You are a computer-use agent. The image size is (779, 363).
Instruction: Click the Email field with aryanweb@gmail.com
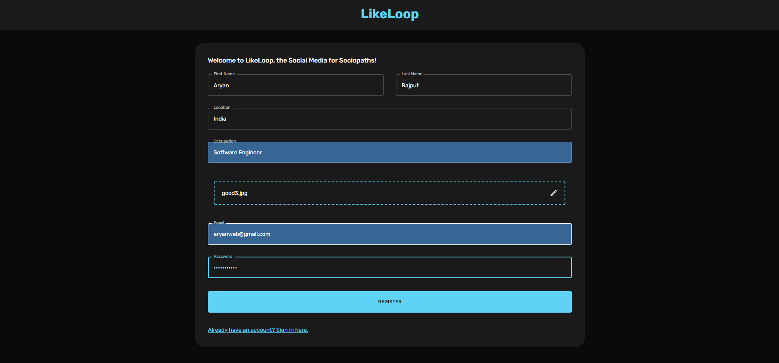point(390,234)
